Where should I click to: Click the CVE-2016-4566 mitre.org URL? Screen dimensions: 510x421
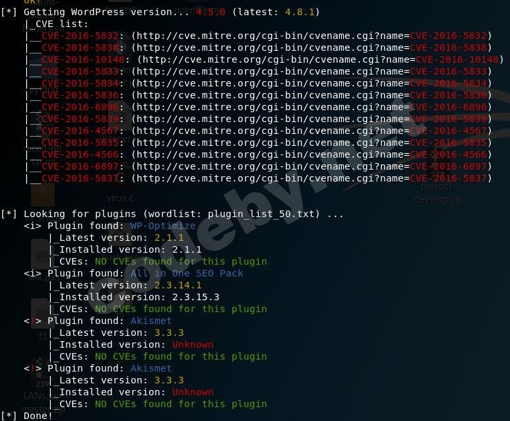click(x=311, y=154)
